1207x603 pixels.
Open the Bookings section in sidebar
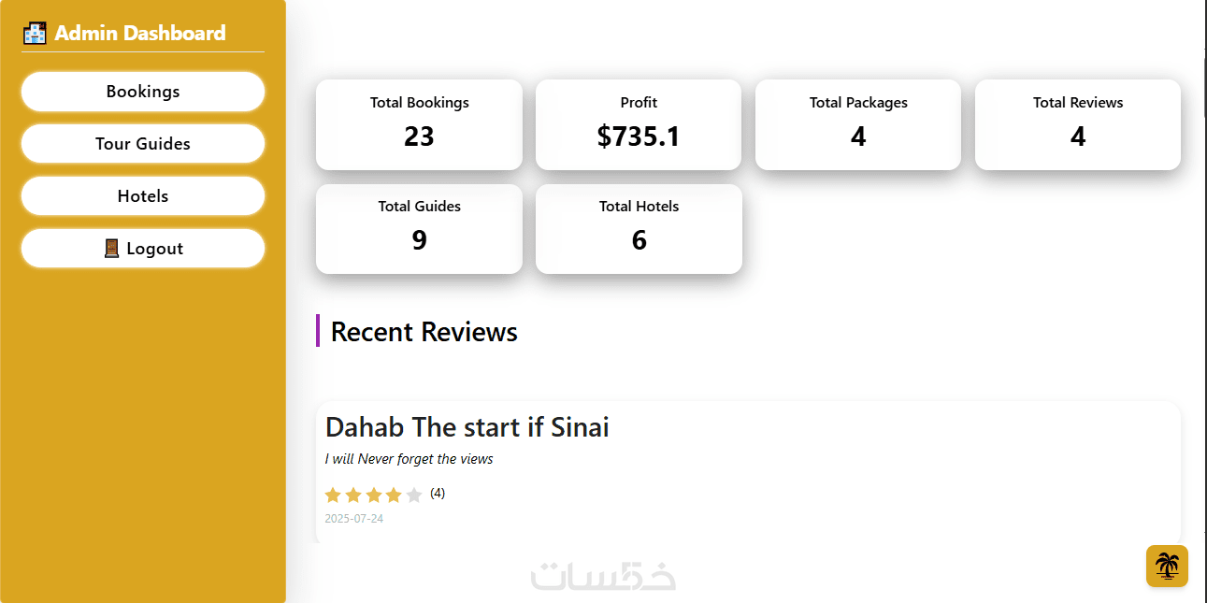tap(143, 92)
